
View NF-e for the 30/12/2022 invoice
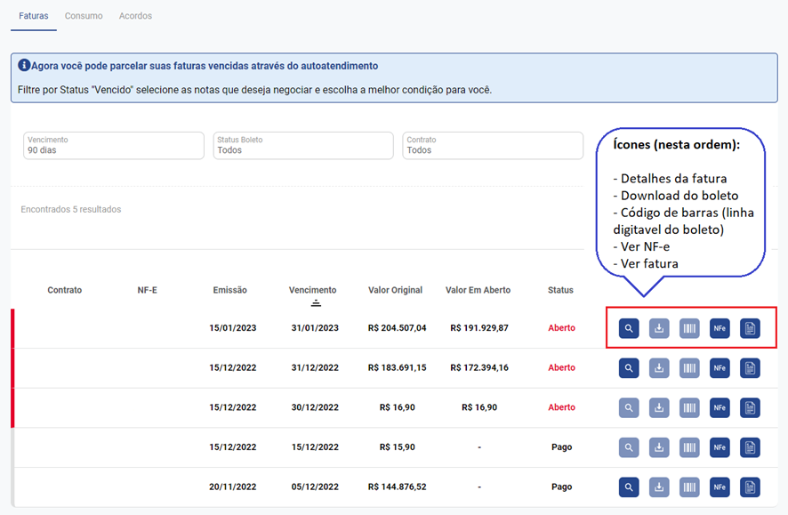pos(720,408)
